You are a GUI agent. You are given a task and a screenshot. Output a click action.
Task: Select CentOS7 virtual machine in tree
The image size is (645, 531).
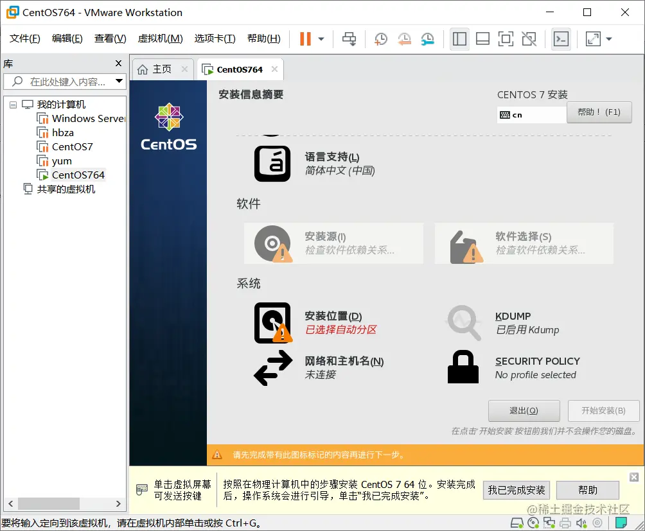tap(65, 147)
